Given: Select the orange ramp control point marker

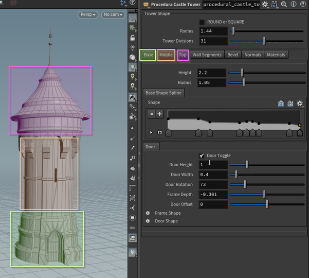Looking at the screenshot, I should (x=300, y=125).
